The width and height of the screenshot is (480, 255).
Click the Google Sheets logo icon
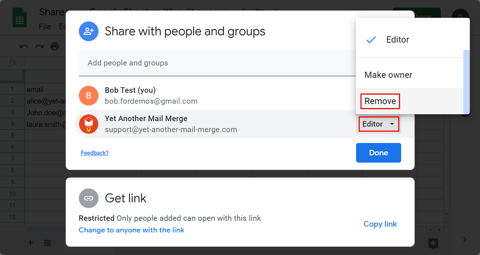click(x=19, y=18)
